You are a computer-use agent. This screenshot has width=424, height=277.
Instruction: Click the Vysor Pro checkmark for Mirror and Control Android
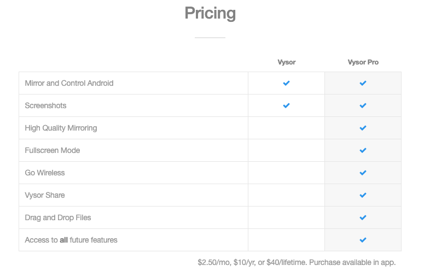pyautogui.click(x=363, y=83)
